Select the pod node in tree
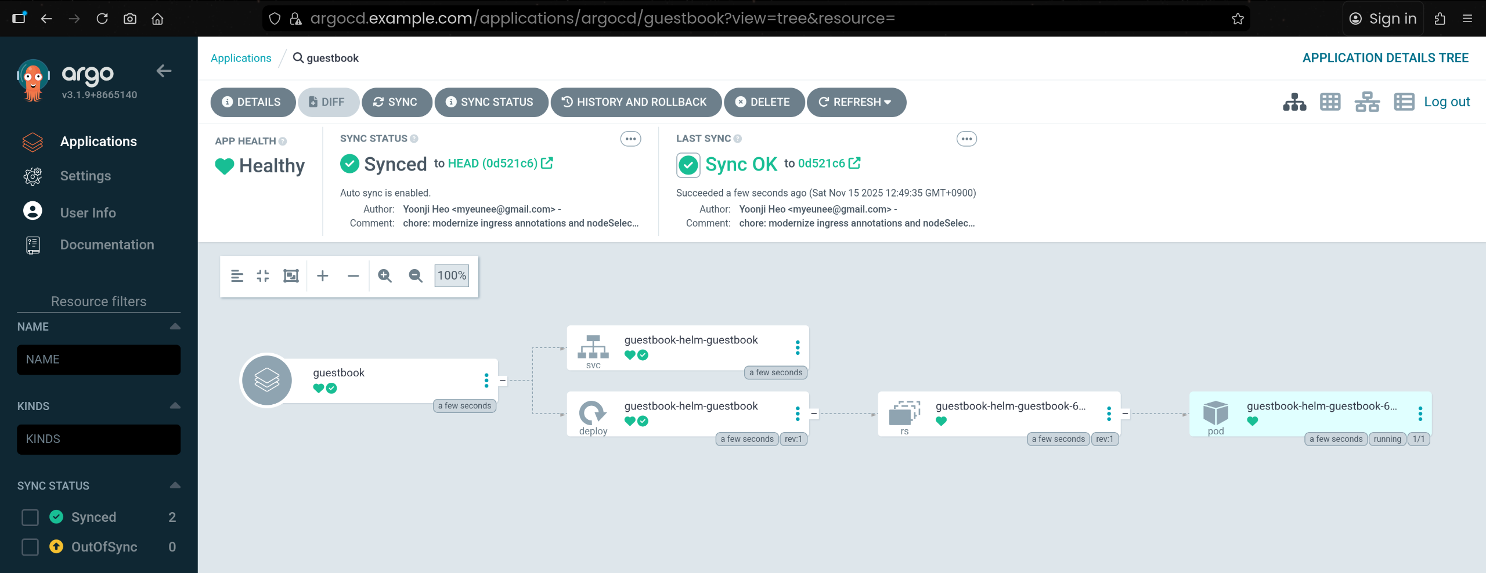The width and height of the screenshot is (1486, 573). pyautogui.click(x=1310, y=414)
